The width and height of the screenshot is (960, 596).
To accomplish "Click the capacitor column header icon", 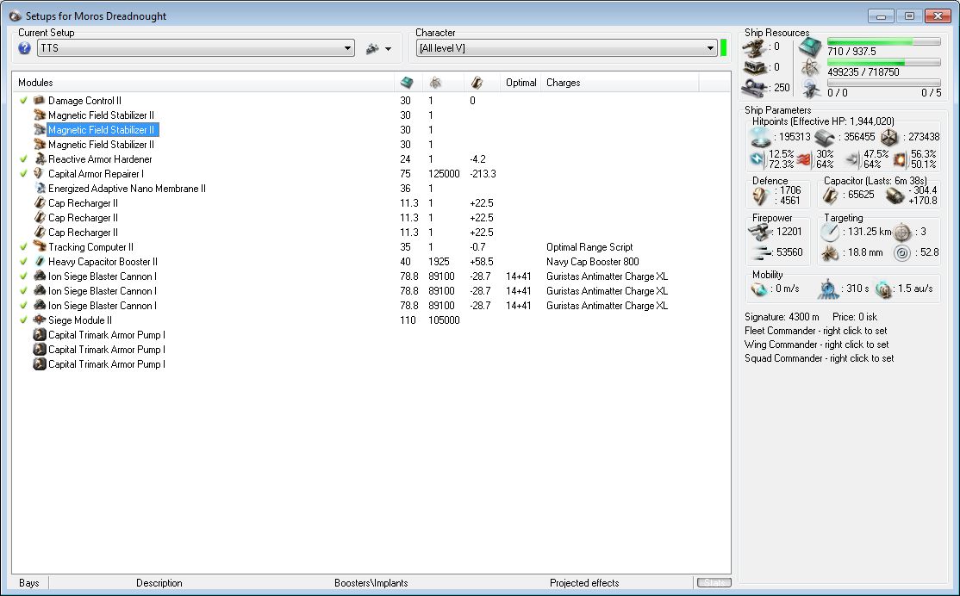I will pos(477,83).
